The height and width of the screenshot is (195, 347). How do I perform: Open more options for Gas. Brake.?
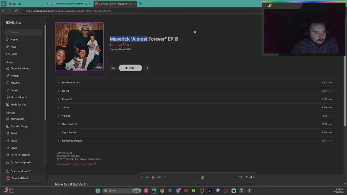point(330,124)
